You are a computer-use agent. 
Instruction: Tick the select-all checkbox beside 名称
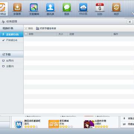(26, 34)
